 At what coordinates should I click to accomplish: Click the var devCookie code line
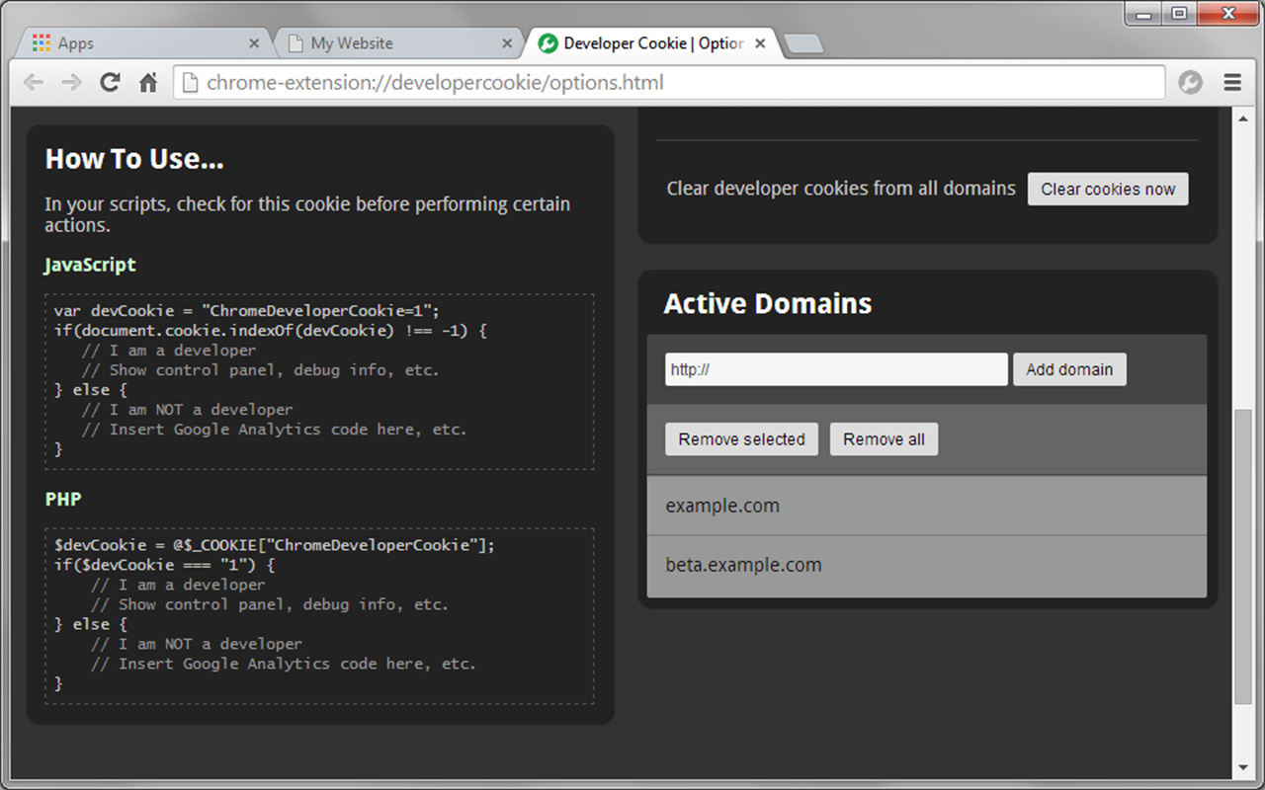(247, 310)
